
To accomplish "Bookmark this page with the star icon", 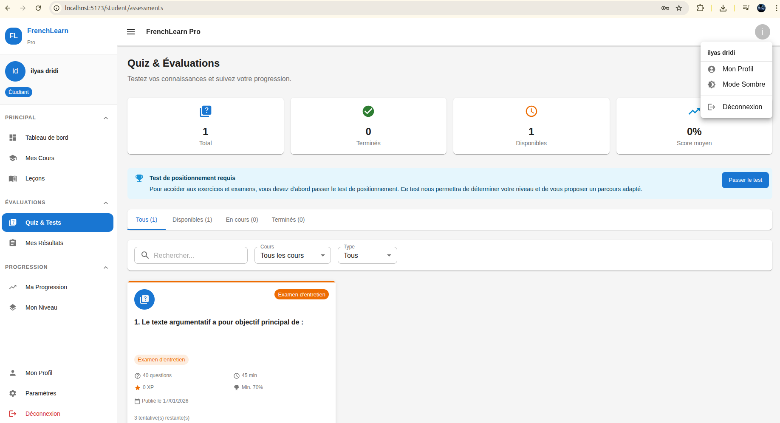I will pos(679,8).
